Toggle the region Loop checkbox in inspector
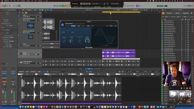The height and width of the screenshot is (109, 194). (9, 14)
